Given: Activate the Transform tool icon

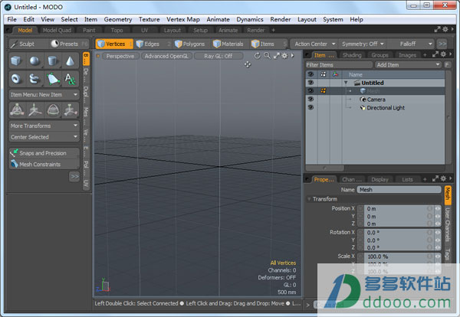Looking at the screenshot, I should click(x=17, y=109).
